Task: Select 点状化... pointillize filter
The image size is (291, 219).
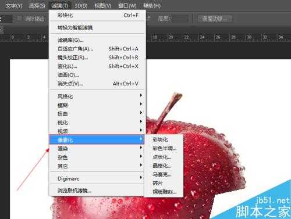Action: click(x=164, y=157)
